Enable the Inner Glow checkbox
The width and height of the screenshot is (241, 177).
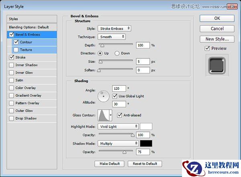12,73
